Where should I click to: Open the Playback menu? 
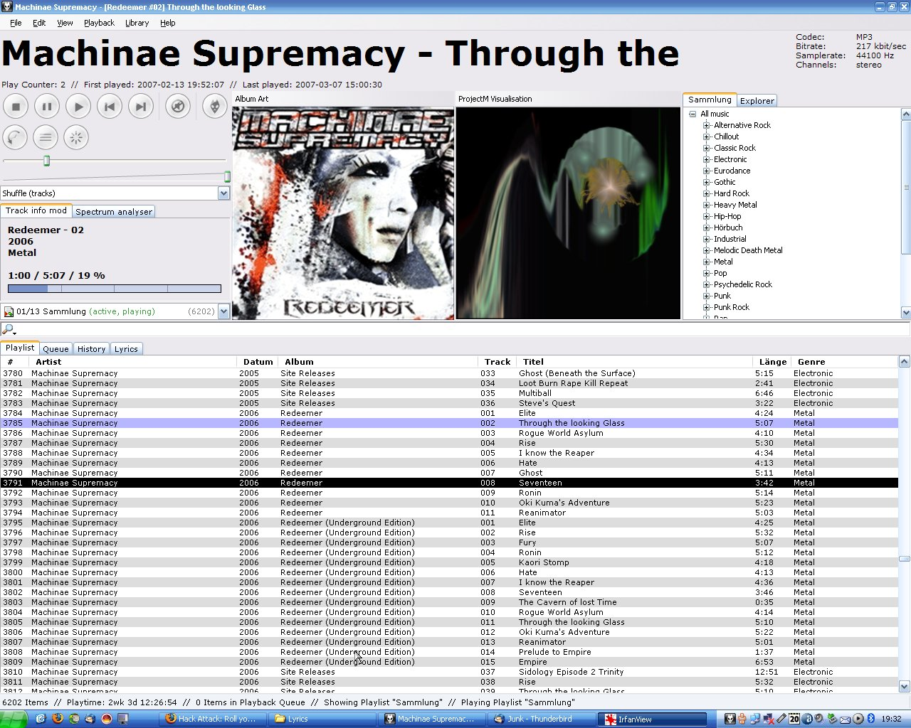pos(99,23)
